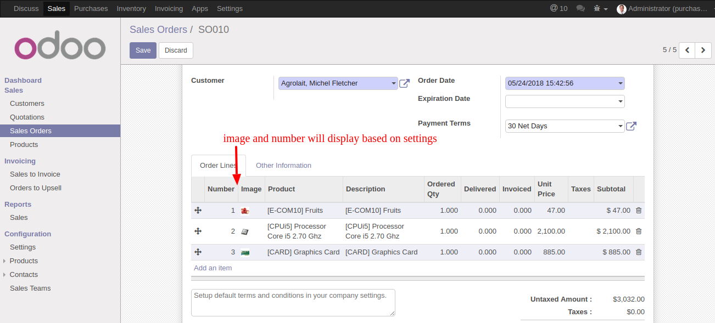Open the Administrator user menu
This screenshot has width=715, height=323.
coord(663,9)
